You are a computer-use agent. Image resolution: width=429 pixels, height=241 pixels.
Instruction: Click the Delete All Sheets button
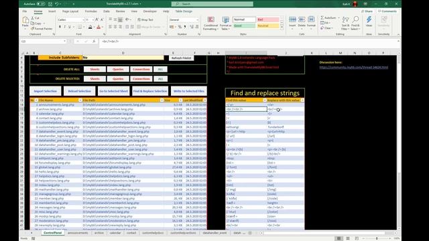95,70
